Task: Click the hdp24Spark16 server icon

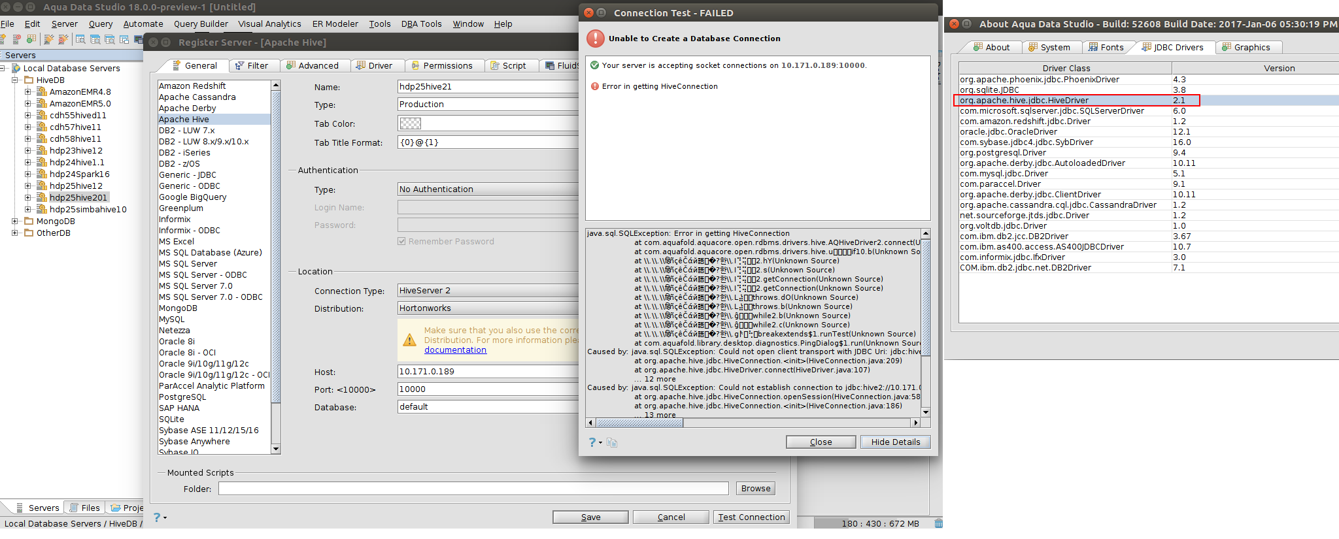Action: pos(41,174)
